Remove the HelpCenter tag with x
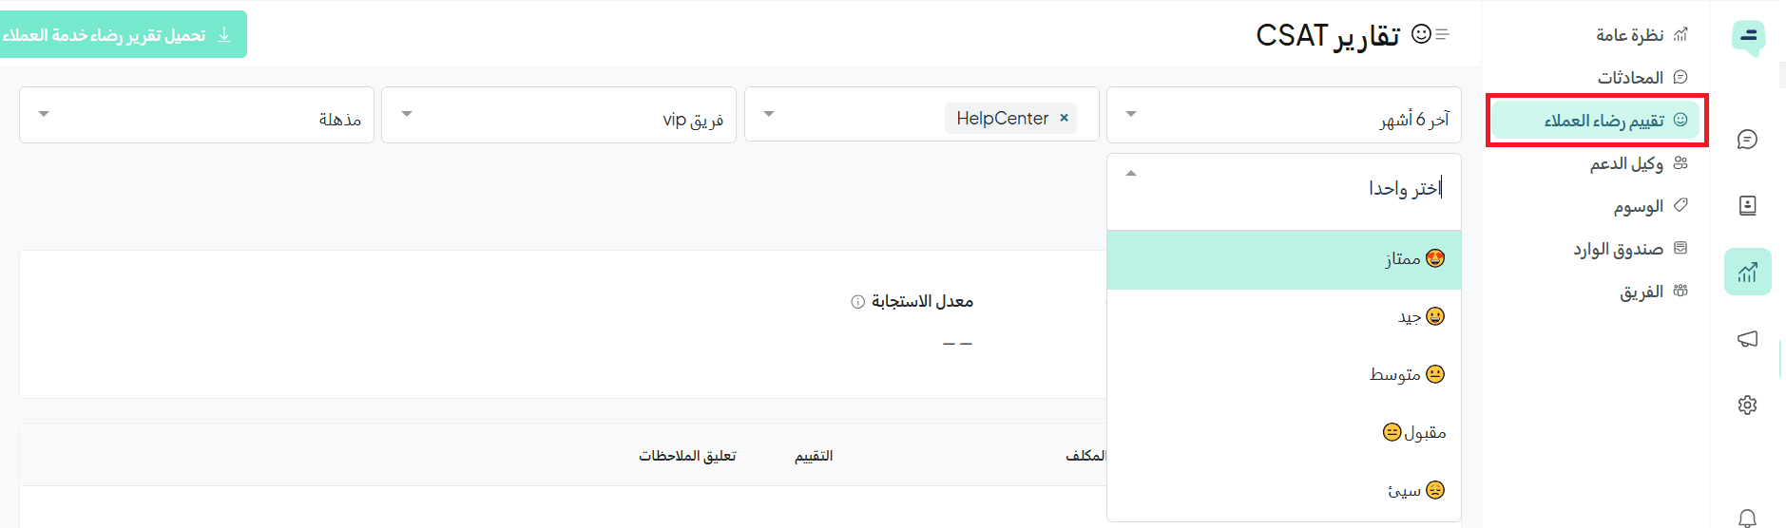The width and height of the screenshot is (1786, 528). click(1064, 118)
